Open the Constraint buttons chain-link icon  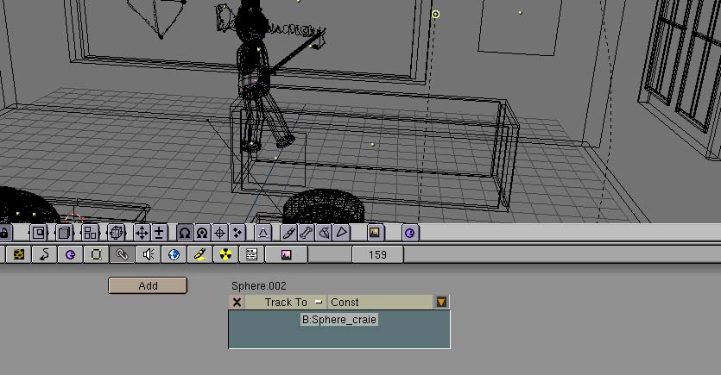(x=122, y=254)
